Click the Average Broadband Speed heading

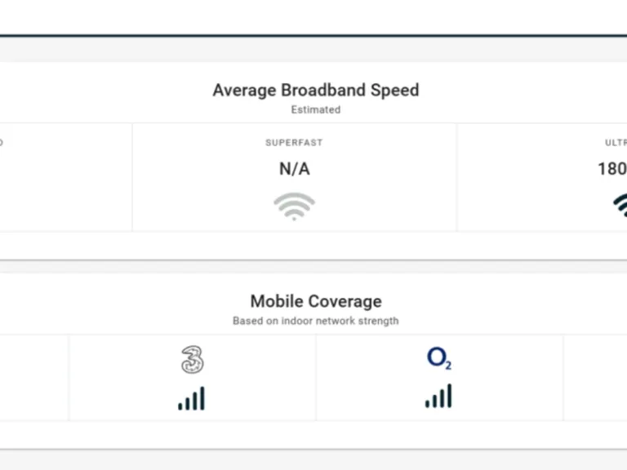[x=315, y=90]
